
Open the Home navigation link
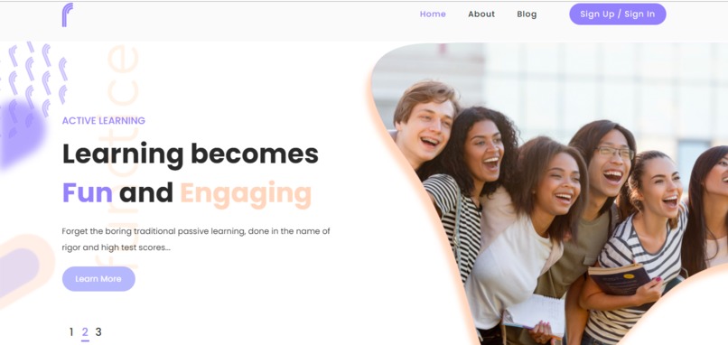(x=433, y=14)
